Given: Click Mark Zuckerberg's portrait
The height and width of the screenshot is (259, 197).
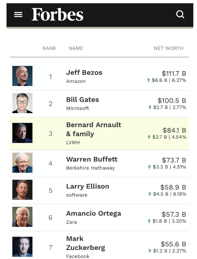Looking at the screenshot, I should pyautogui.click(x=22, y=247).
